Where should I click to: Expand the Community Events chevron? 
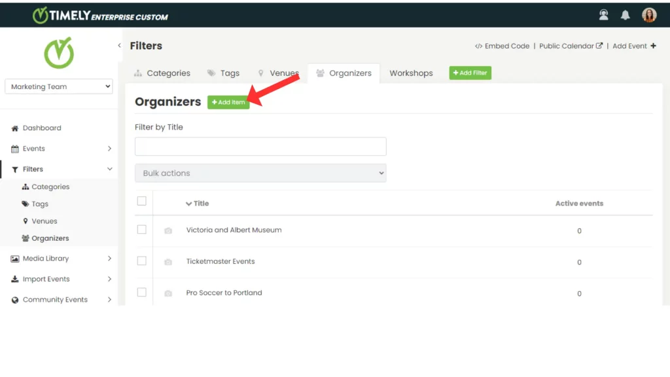[x=109, y=300]
